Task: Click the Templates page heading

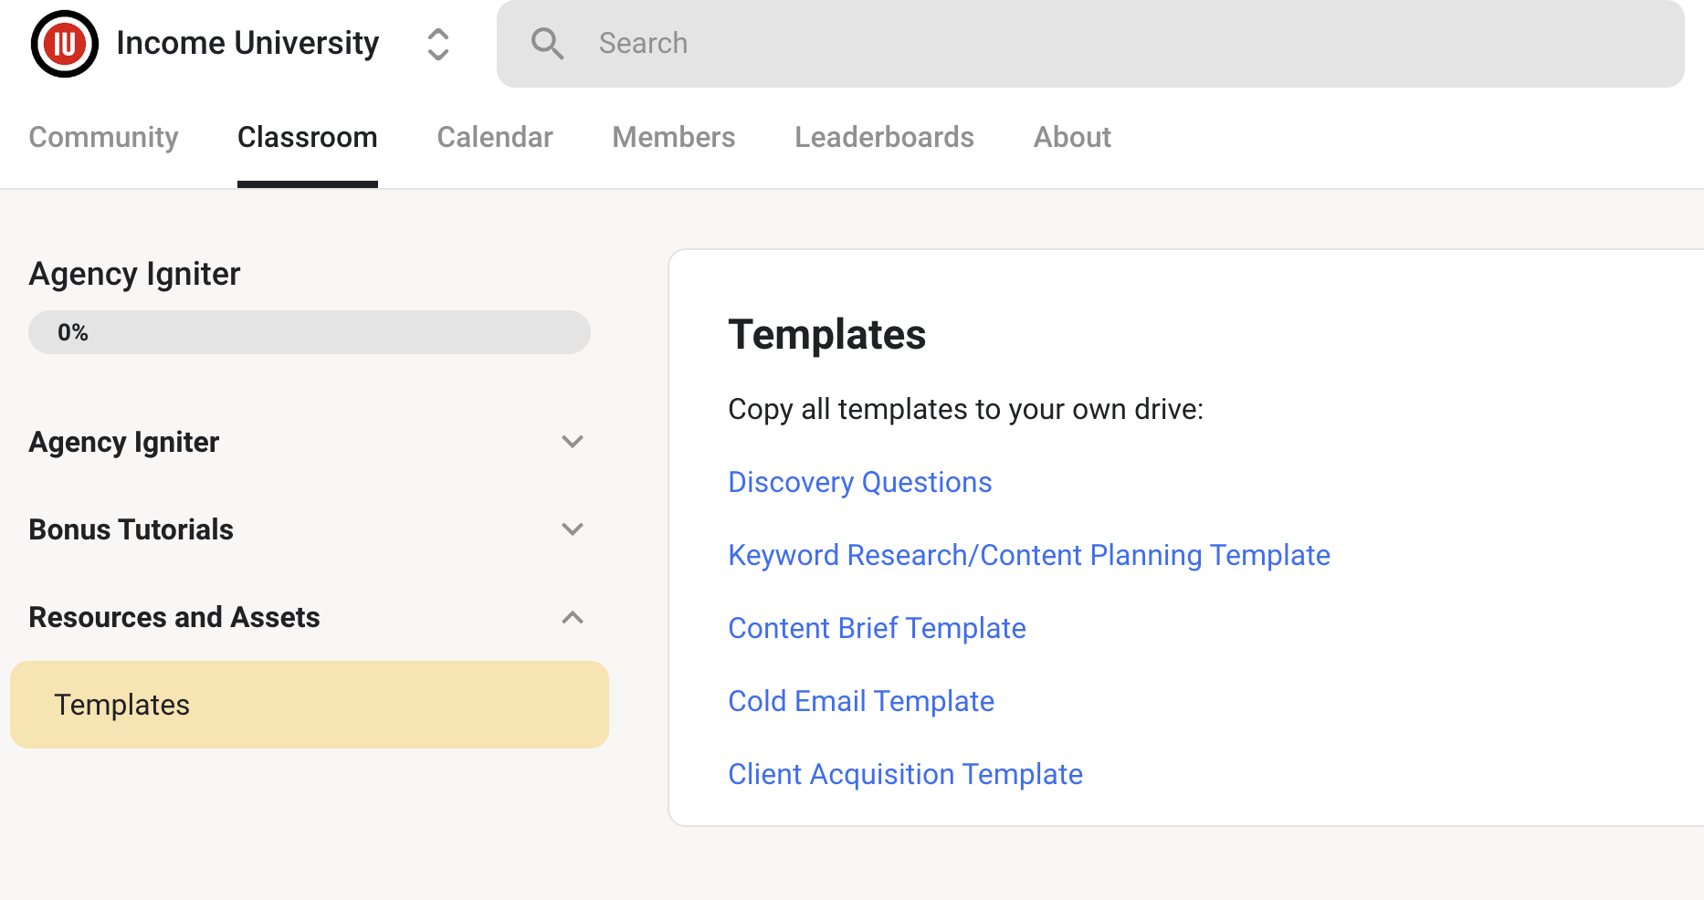Action: tap(827, 334)
